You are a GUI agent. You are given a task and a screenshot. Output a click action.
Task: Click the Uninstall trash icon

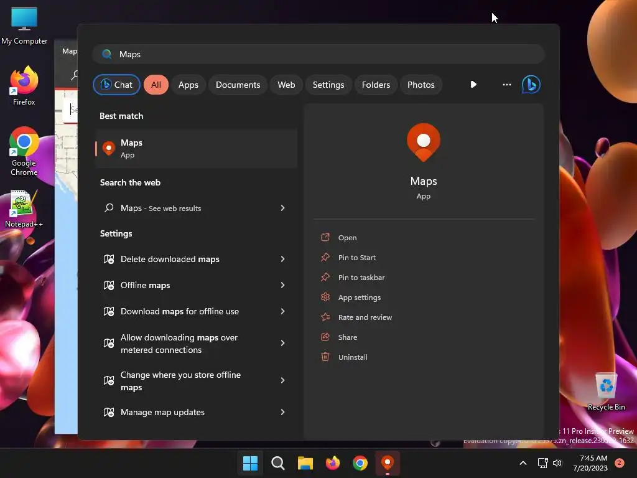point(325,357)
